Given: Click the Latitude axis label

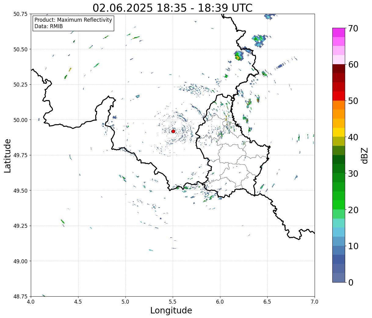Looking at the screenshot, I should (8, 156).
